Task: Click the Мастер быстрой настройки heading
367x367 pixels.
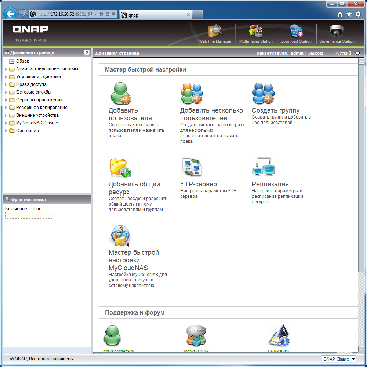Action: point(145,69)
